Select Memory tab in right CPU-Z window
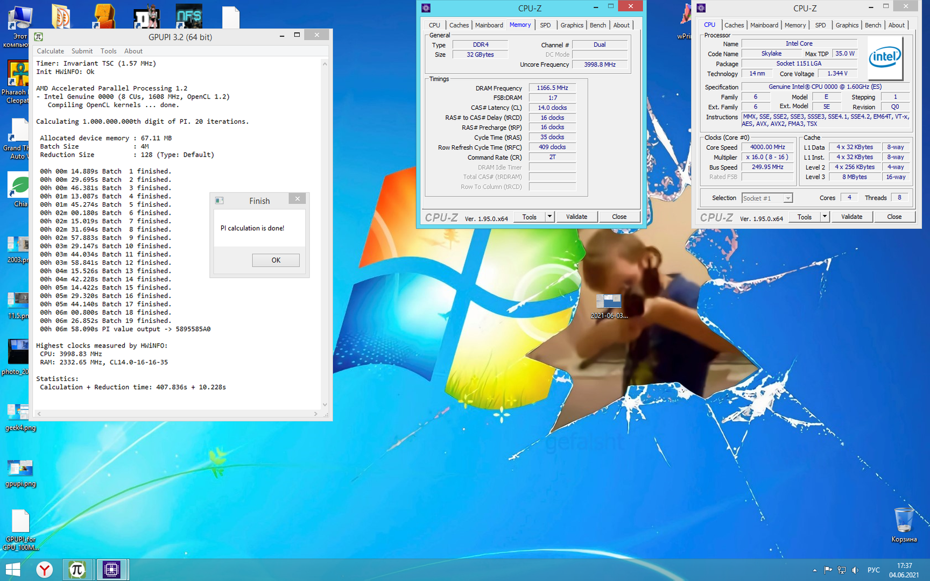This screenshot has width=930, height=581. point(795,25)
